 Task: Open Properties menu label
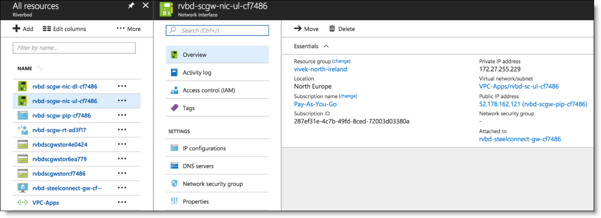(196, 202)
